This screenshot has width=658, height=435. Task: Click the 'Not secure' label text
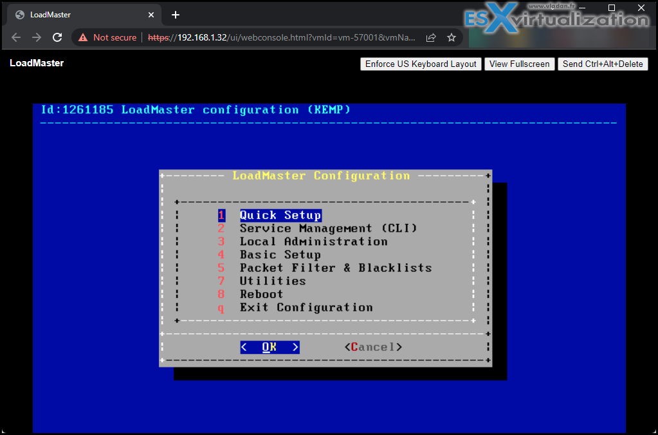(114, 37)
